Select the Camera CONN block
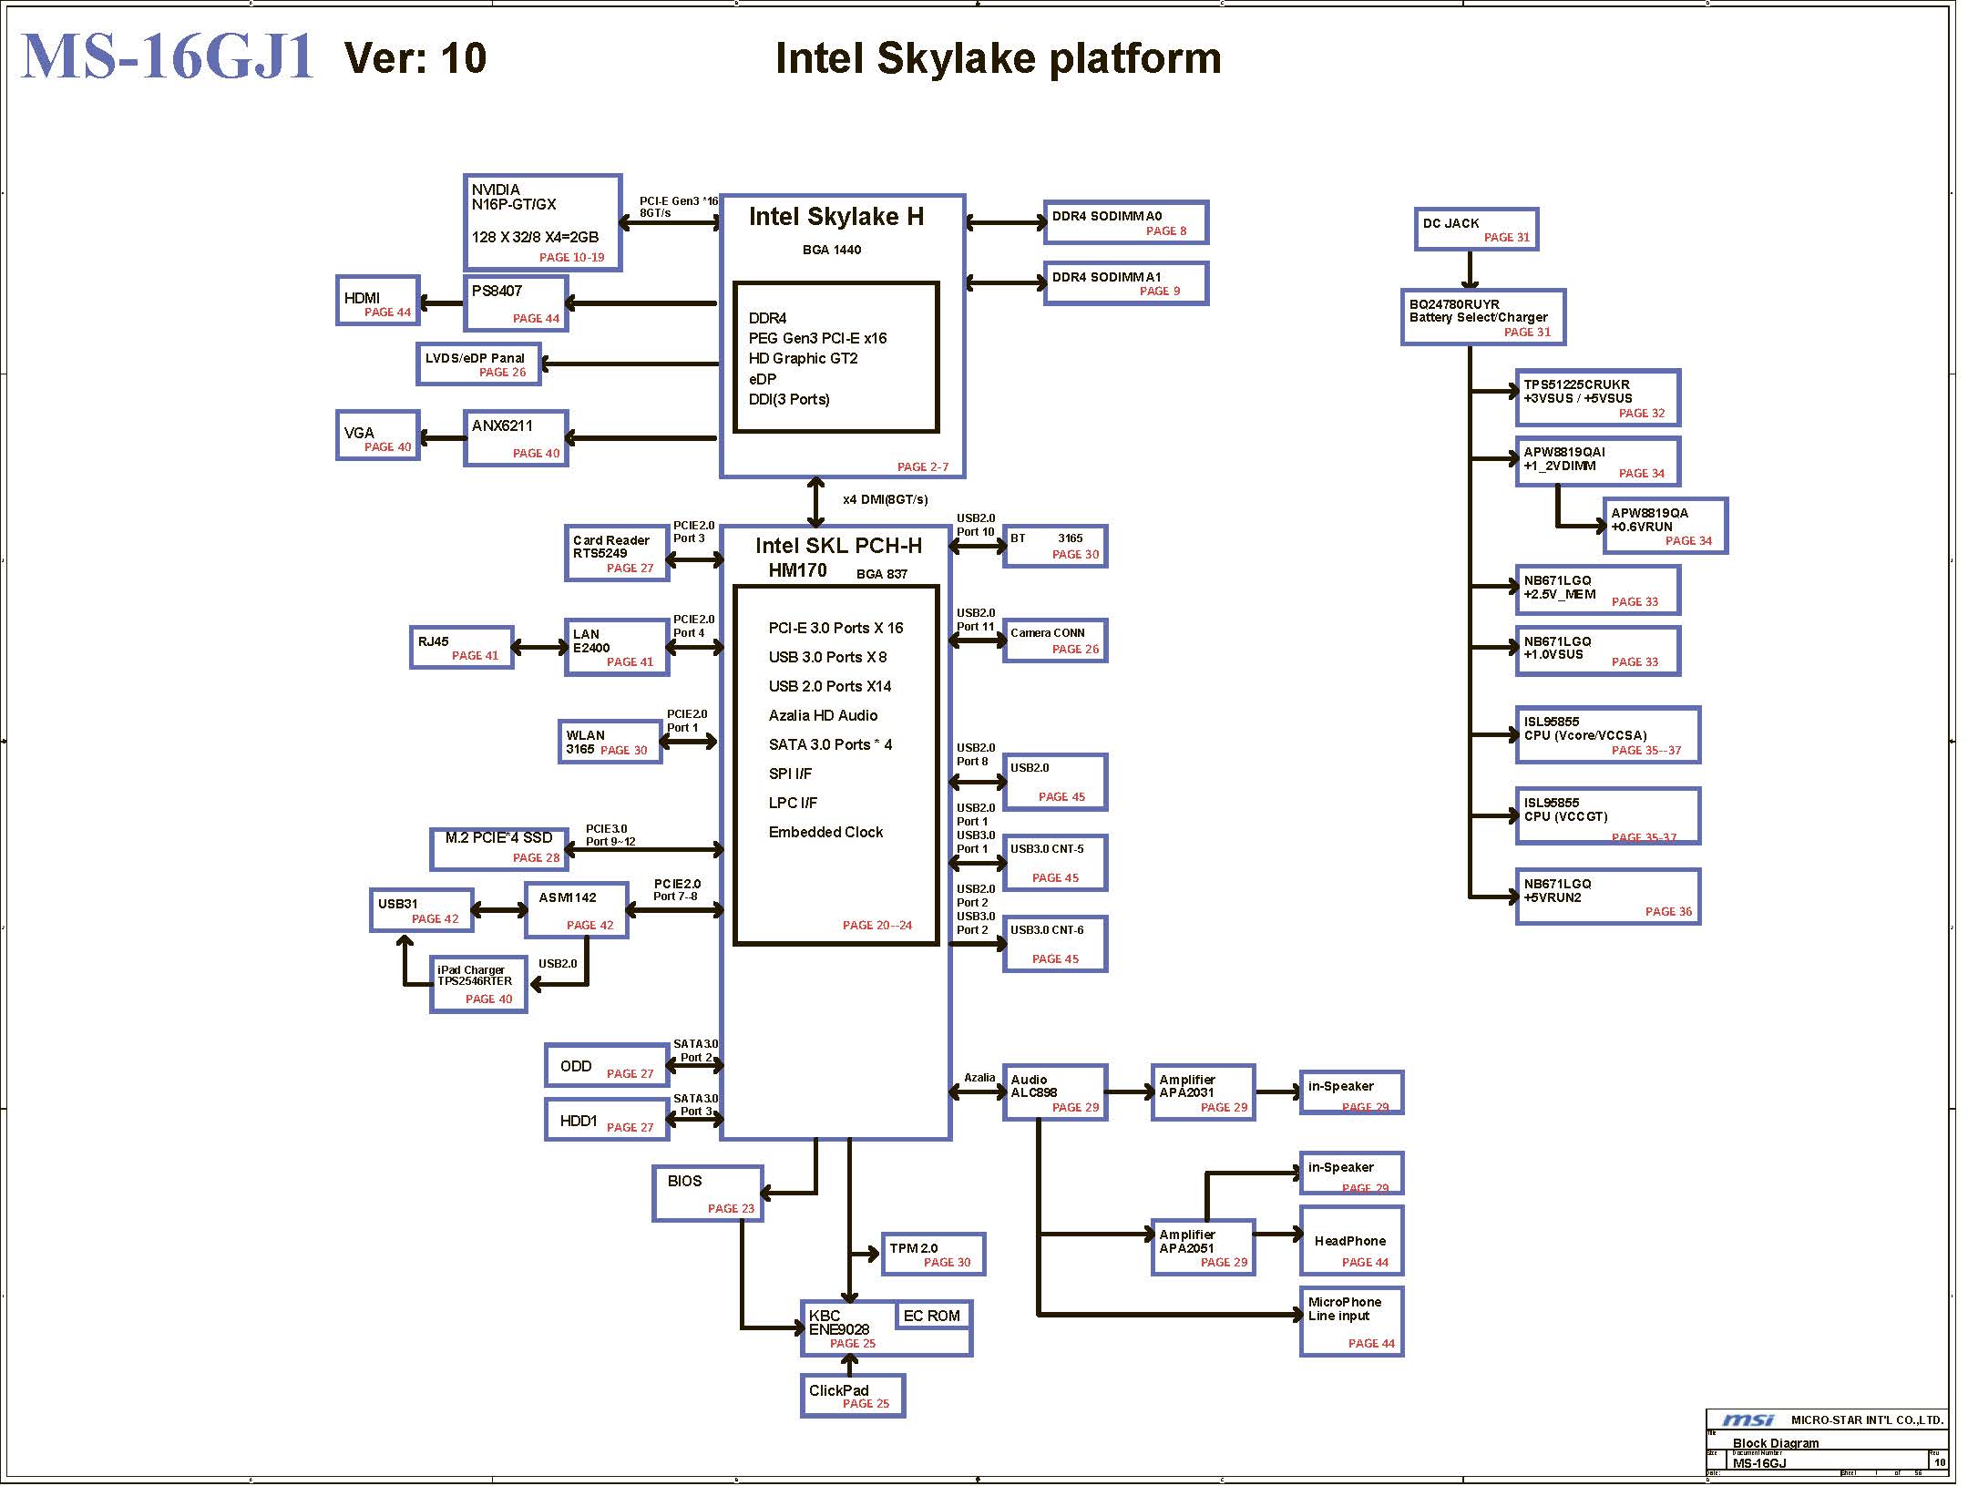Viewport: 1968px width, 1486px height. click(1055, 641)
